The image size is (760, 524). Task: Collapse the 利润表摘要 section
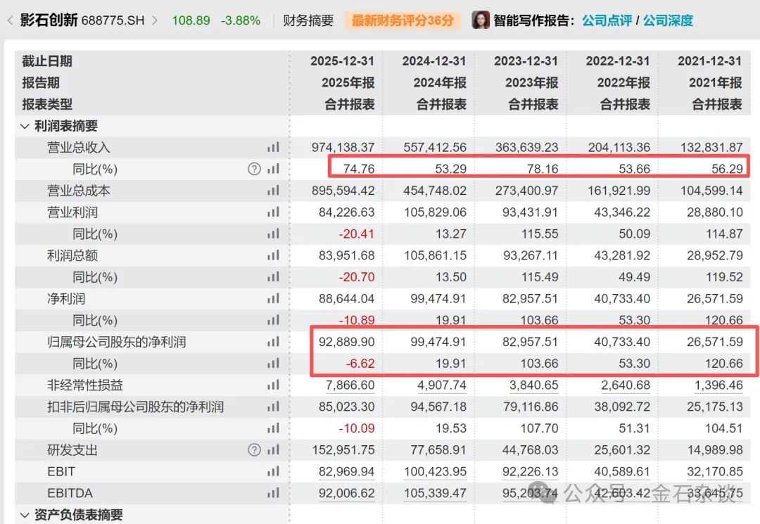click(x=25, y=127)
